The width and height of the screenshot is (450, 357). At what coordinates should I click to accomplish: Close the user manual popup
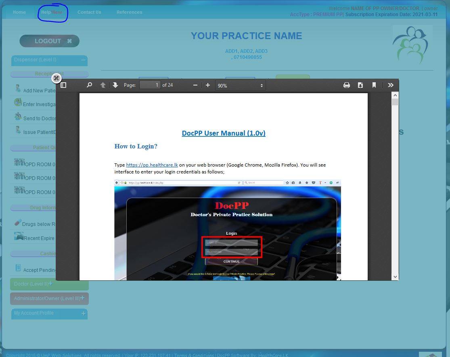pos(57,78)
